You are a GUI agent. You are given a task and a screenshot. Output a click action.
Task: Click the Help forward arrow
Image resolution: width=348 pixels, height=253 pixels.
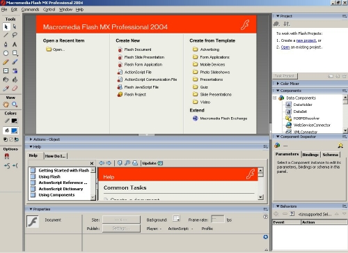109,163
